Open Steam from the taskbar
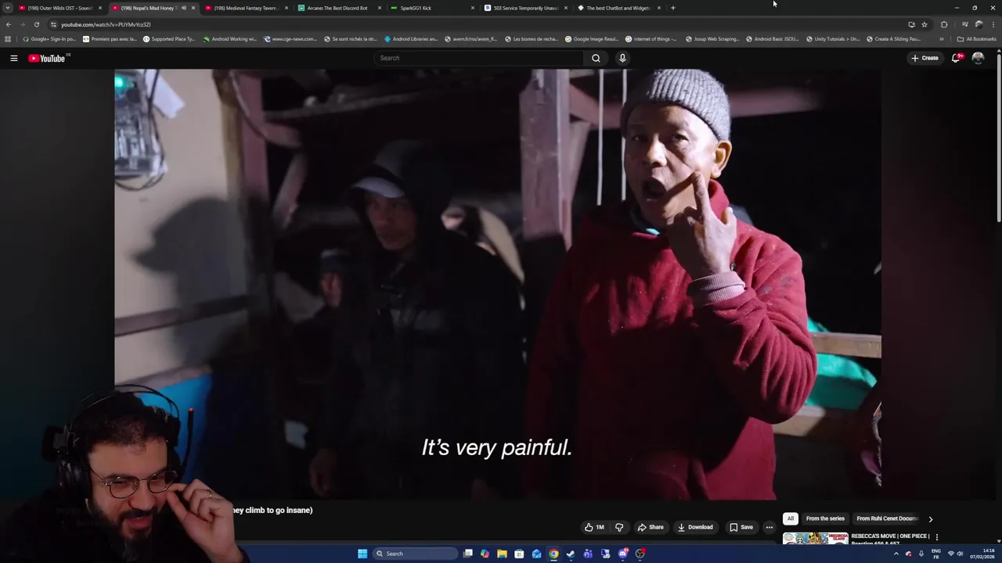Image resolution: width=1002 pixels, height=563 pixels. click(571, 554)
